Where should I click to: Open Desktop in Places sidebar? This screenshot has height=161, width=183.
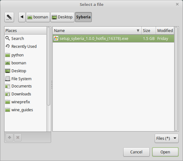tap(25, 71)
